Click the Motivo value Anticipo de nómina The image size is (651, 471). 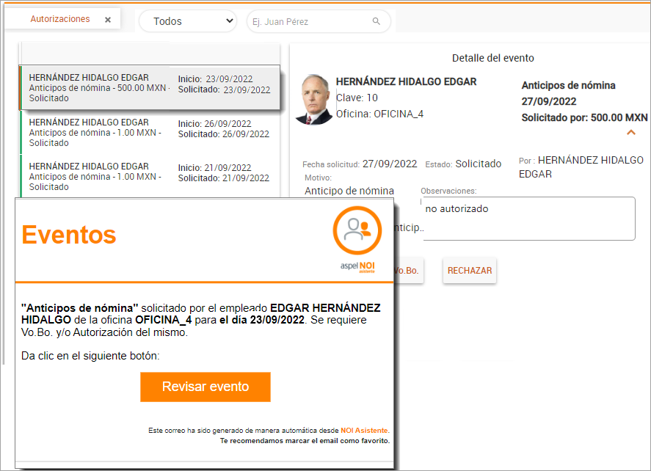pos(349,191)
